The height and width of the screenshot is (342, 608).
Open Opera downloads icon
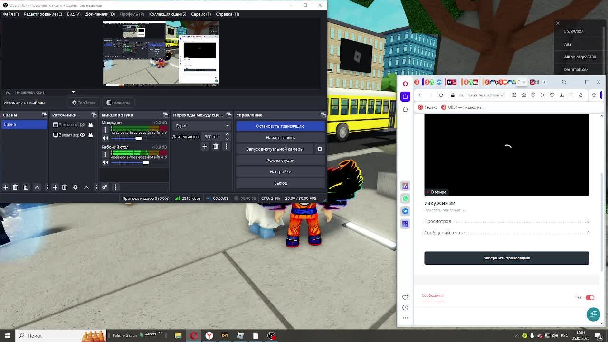point(561,95)
